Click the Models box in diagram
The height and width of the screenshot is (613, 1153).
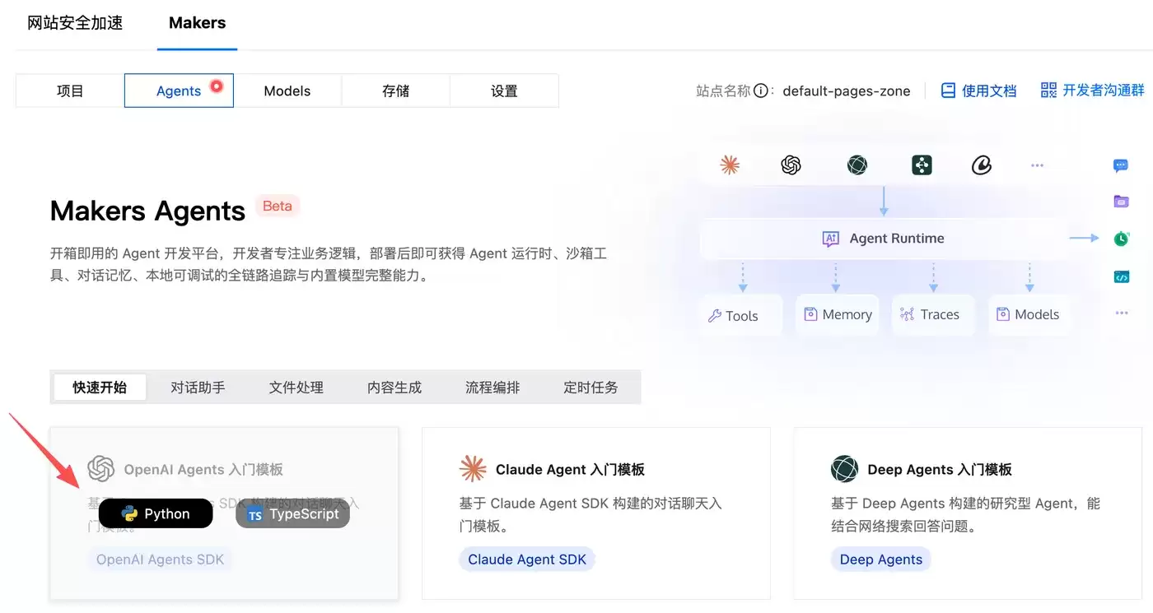tap(1029, 314)
